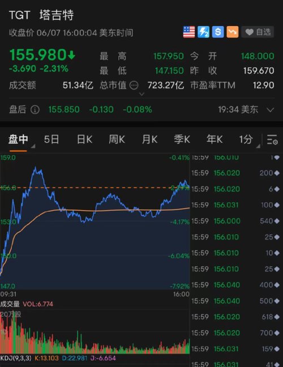Switch to the 季K chart tab
The width and height of the screenshot is (283, 367).
coord(182,139)
